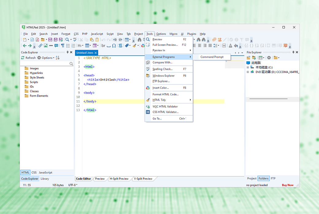
Task: Expand the DVD D: drive tree node
Action: click(248, 72)
